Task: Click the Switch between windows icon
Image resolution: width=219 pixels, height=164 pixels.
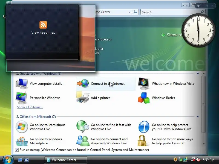Action: pyautogui.click(x=26, y=160)
